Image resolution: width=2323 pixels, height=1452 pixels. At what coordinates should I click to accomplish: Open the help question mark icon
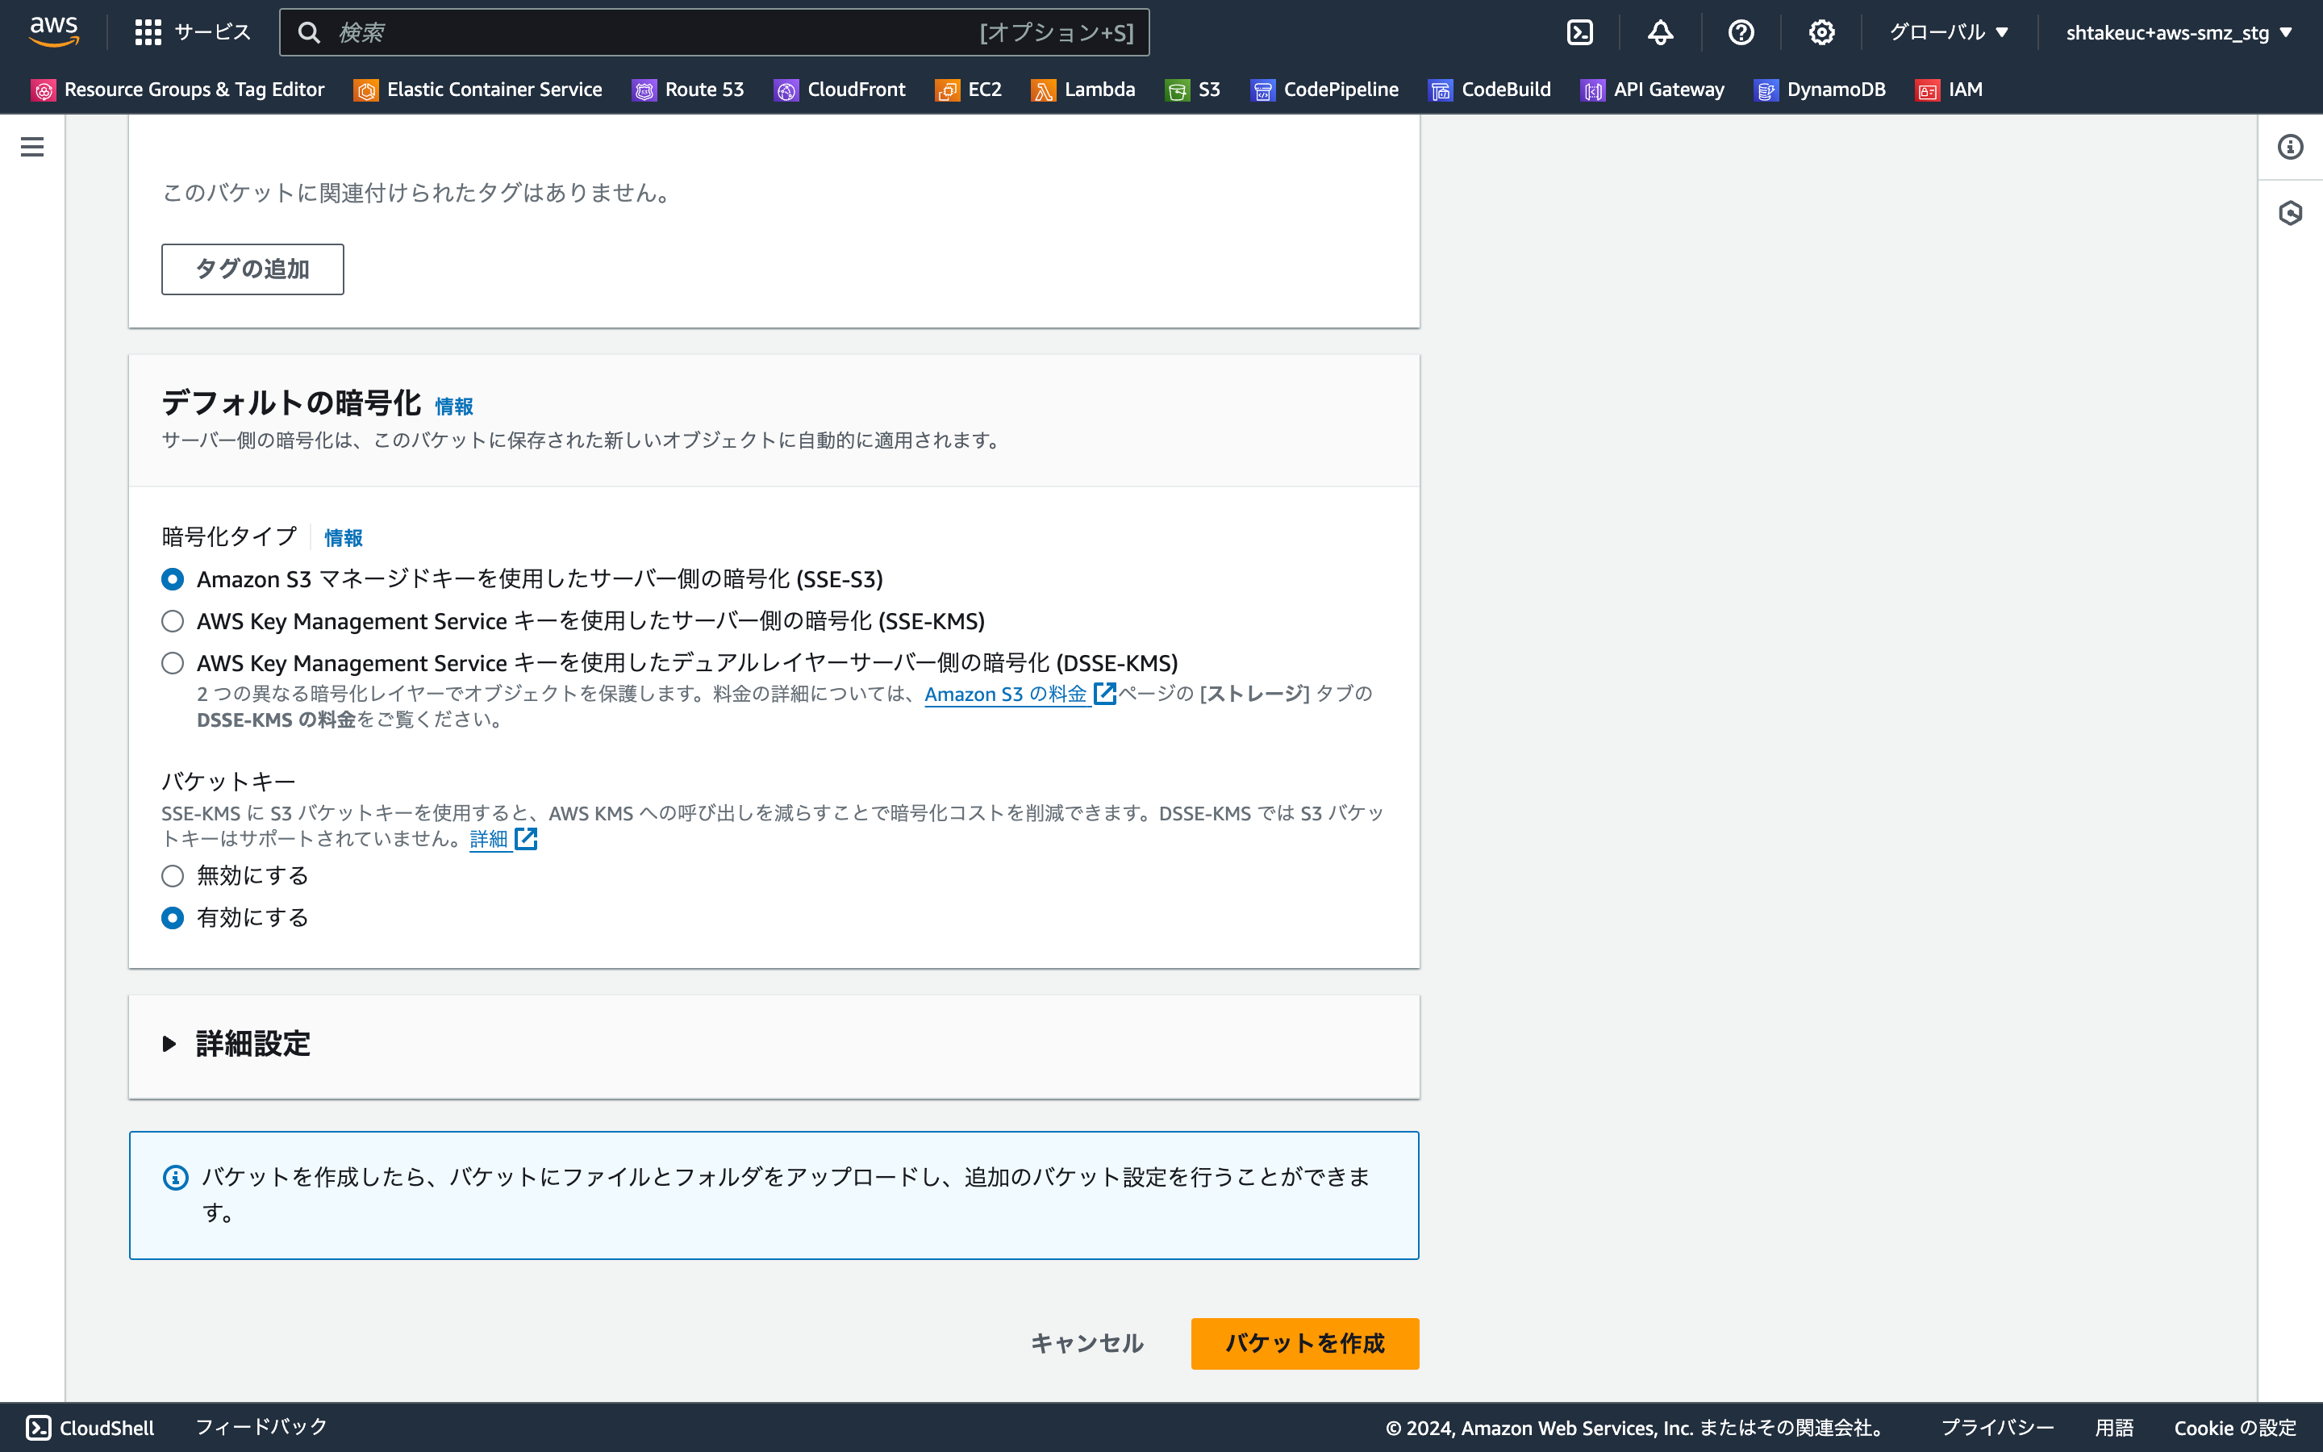(x=1741, y=31)
